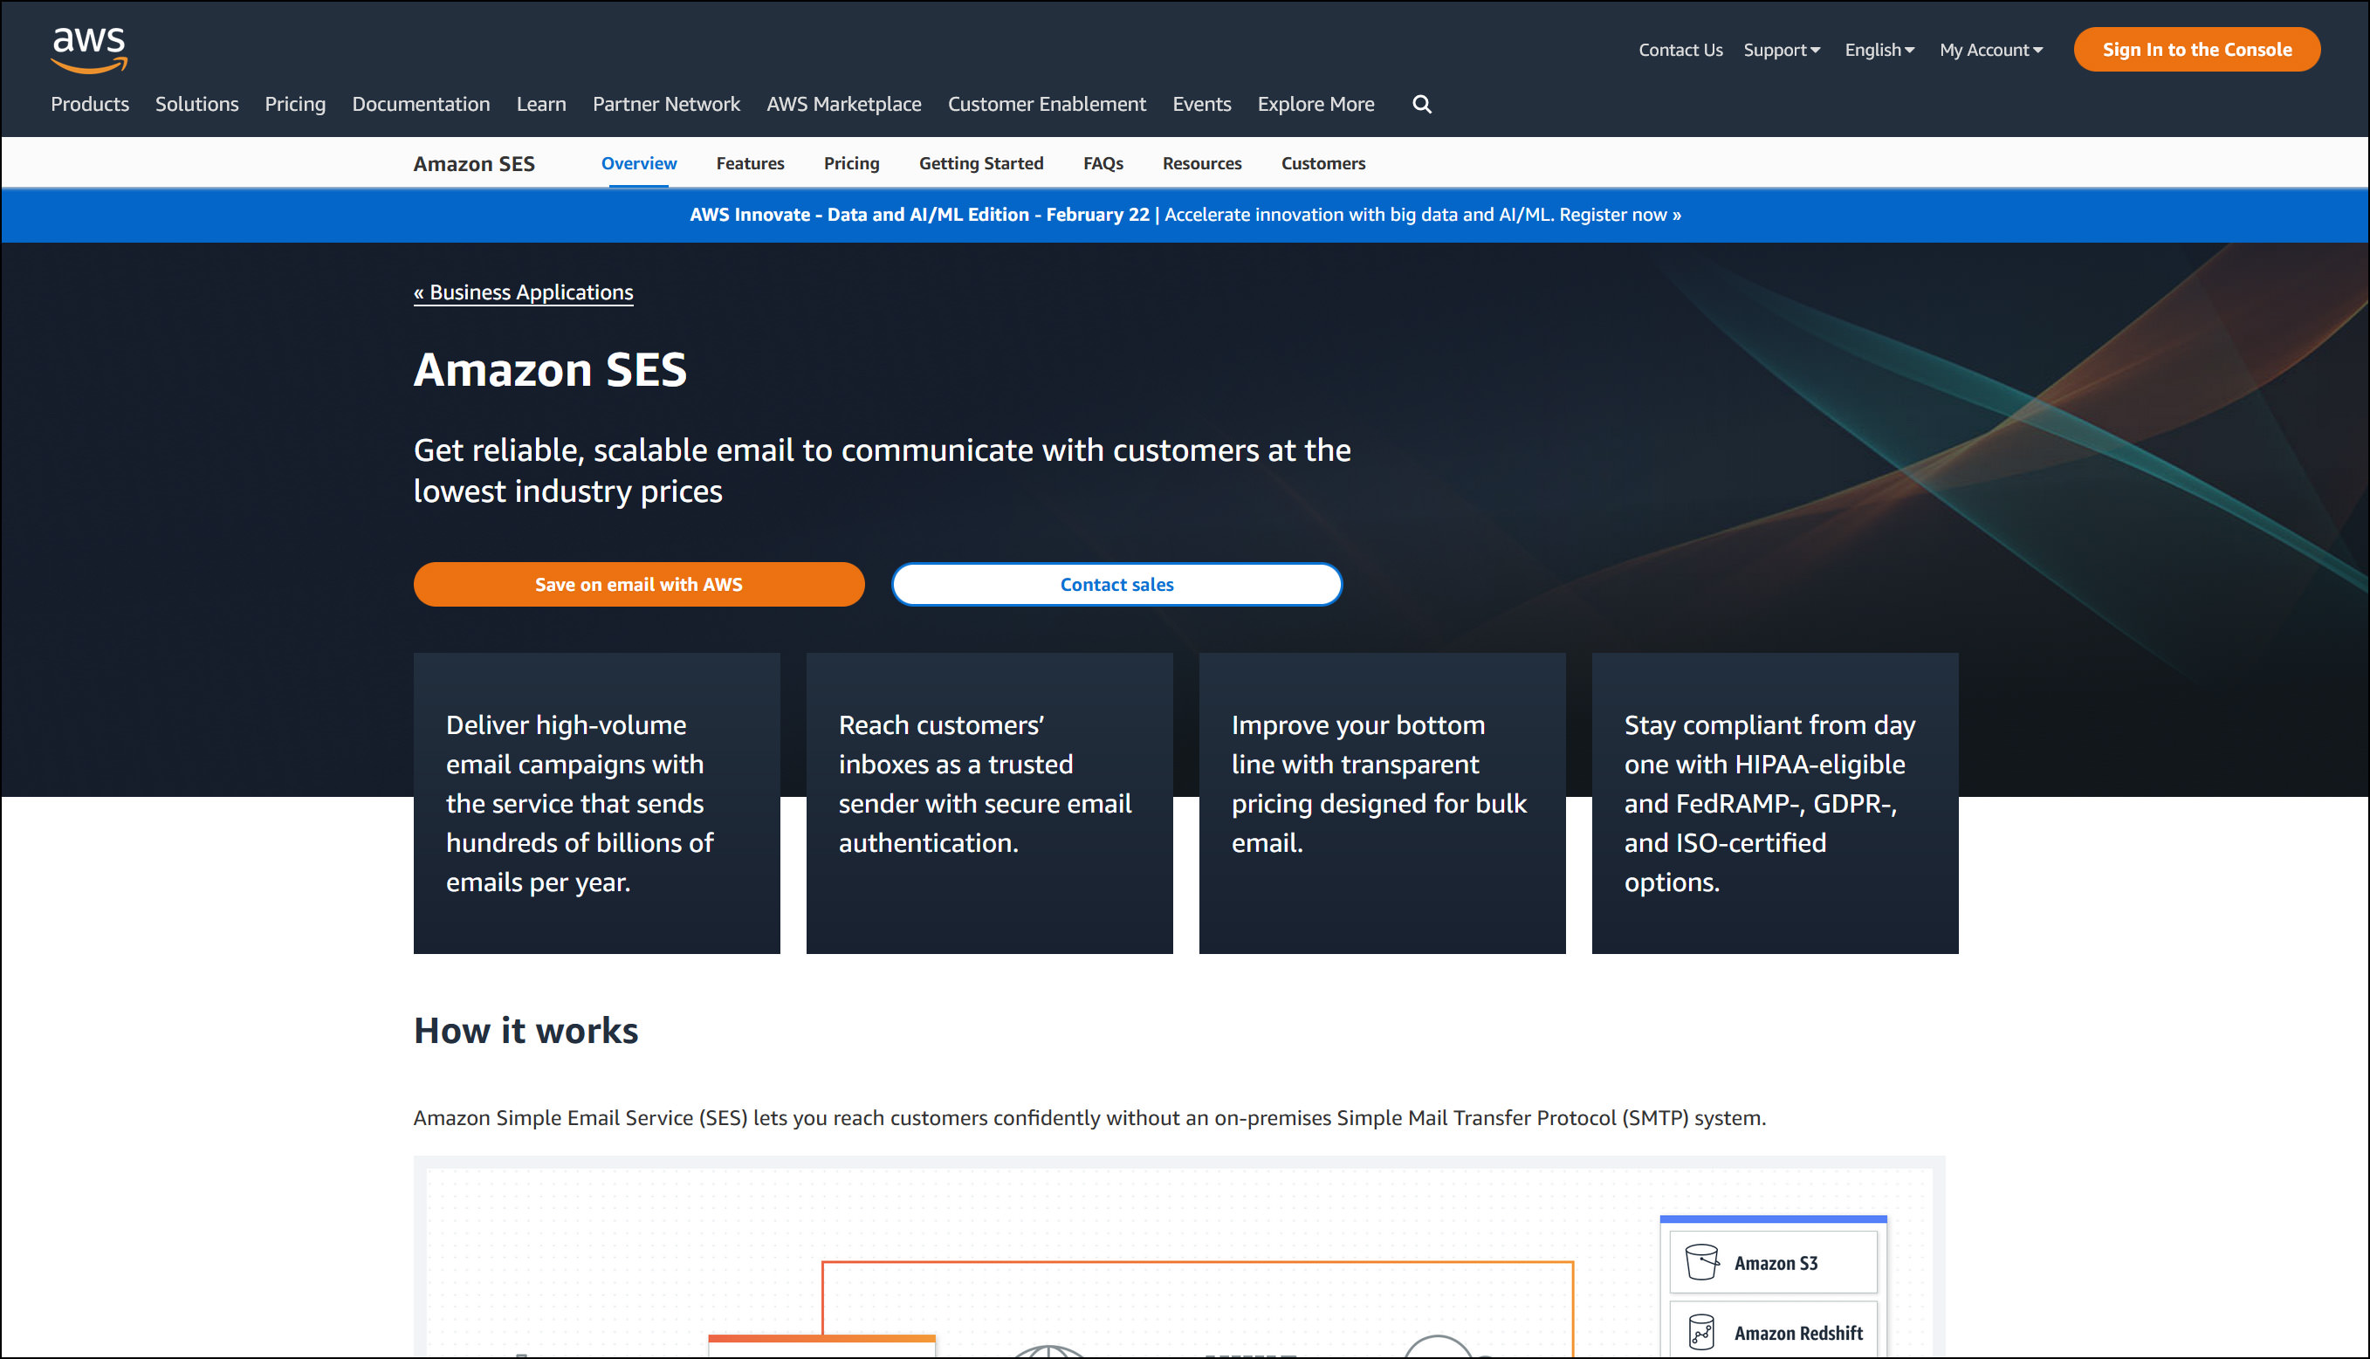Follow the Business Applications breadcrumb link
2370x1359 pixels.
coord(524,292)
